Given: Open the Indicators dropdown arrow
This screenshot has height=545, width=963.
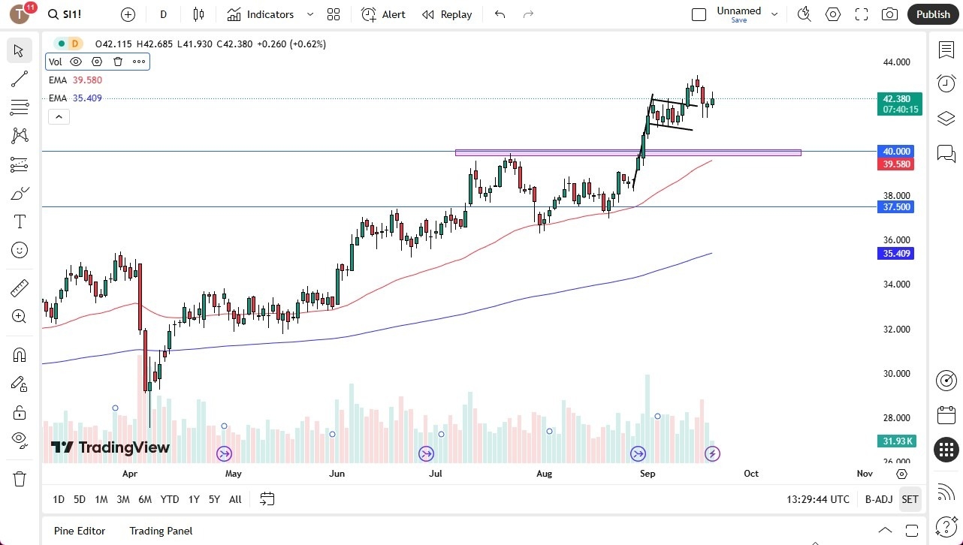Looking at the screenshot, I should pyautogui.click(x=309, y=14).
